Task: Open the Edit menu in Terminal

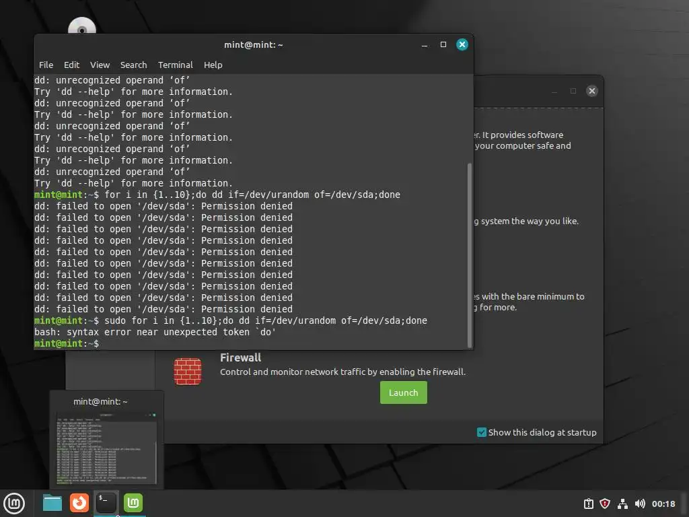Action: [x=71, y=65]
